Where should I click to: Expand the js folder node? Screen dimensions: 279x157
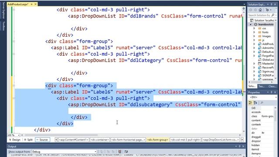tap(254, 40)
